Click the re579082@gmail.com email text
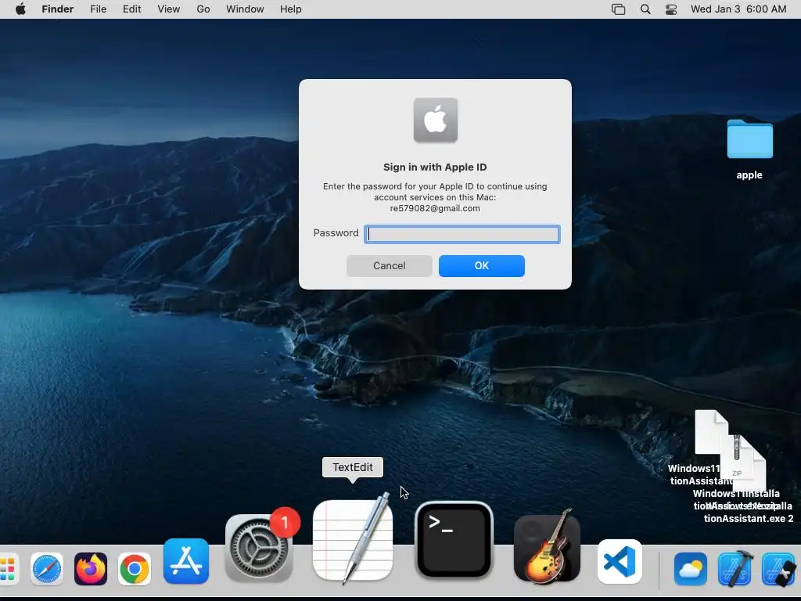 tap(435, 208)
